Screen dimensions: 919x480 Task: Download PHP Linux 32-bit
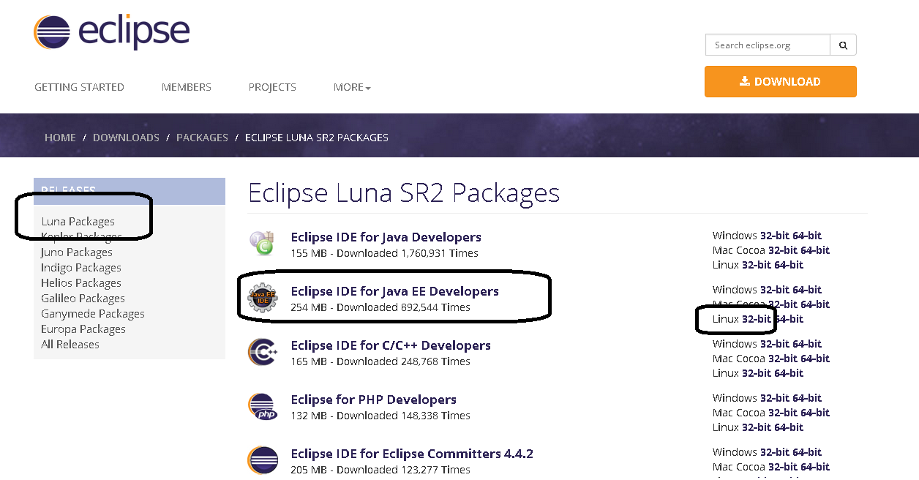pyautogui.click(x=757, y=427)
